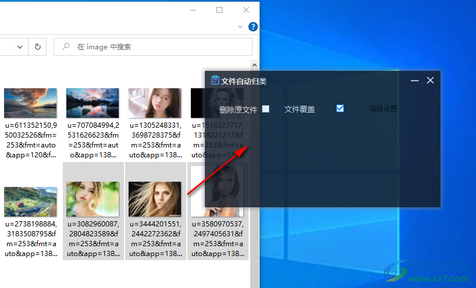This screenshot has height=288, width=476.
Task: Click the file name u=707084994 label
Action: [x=93, y=140]
